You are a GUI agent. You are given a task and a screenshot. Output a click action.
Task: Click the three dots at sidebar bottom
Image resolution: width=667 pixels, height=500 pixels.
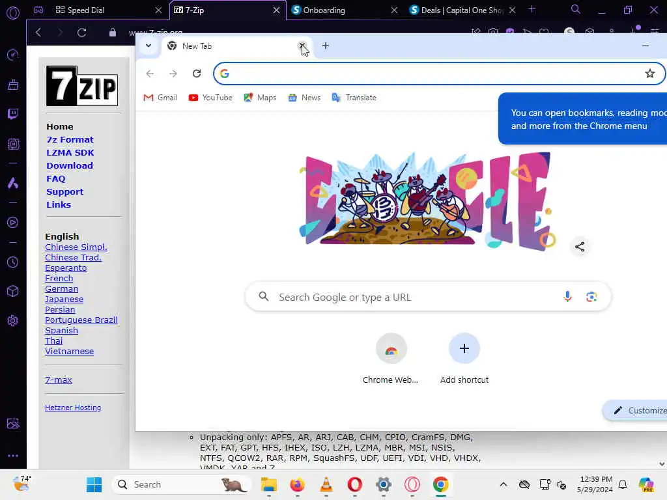(13, 455)
